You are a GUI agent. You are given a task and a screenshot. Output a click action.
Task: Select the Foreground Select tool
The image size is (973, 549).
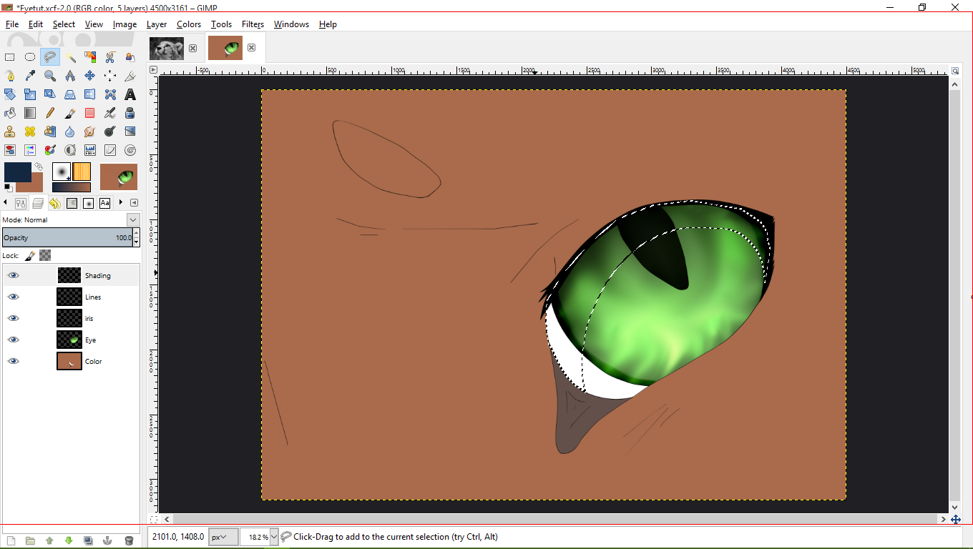click(130, 57)
